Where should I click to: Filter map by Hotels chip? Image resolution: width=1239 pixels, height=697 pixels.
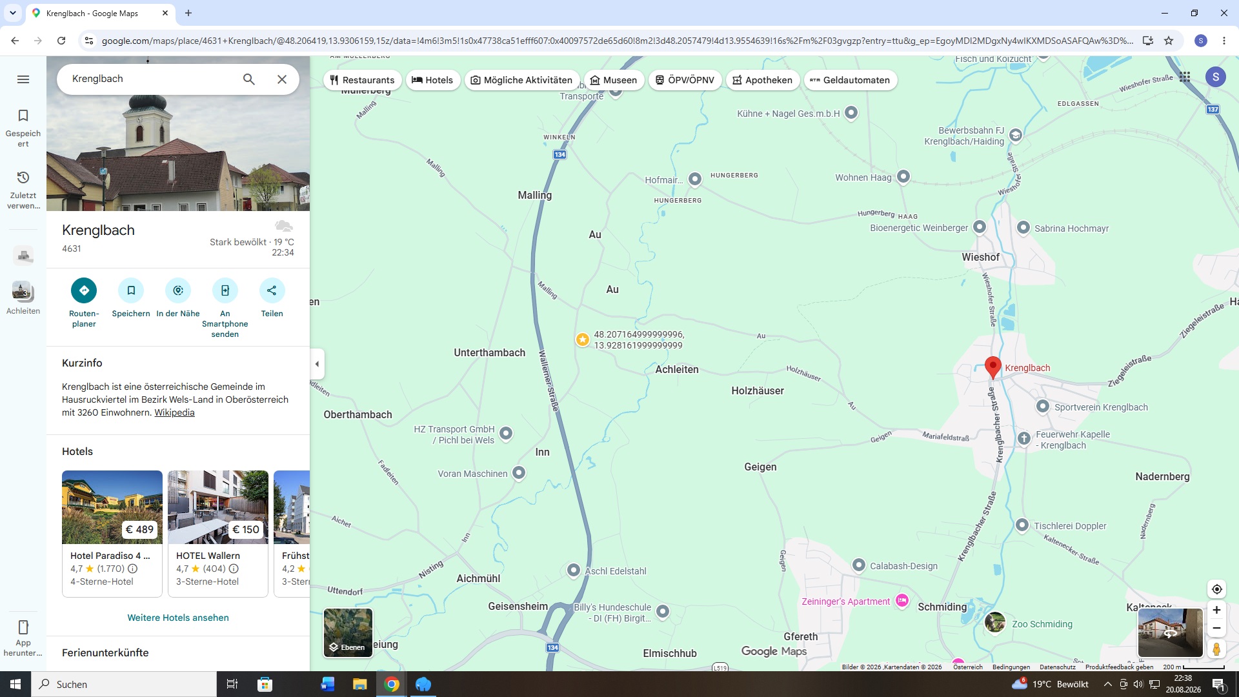coord(432,80)
